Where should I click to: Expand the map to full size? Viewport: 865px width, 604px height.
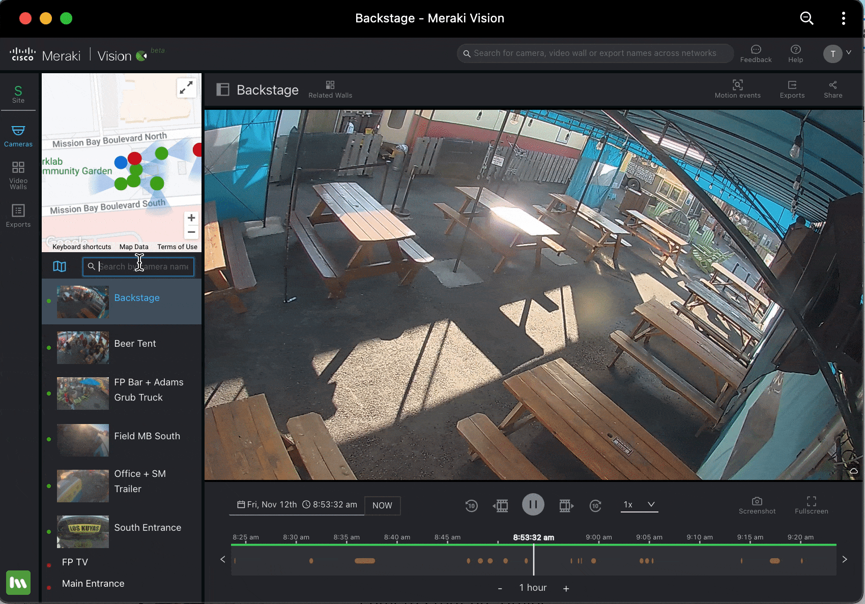point(186,87)
